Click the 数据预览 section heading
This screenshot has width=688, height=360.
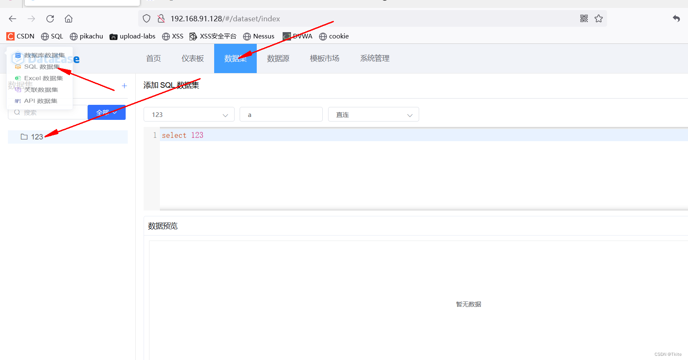(163, 226)
